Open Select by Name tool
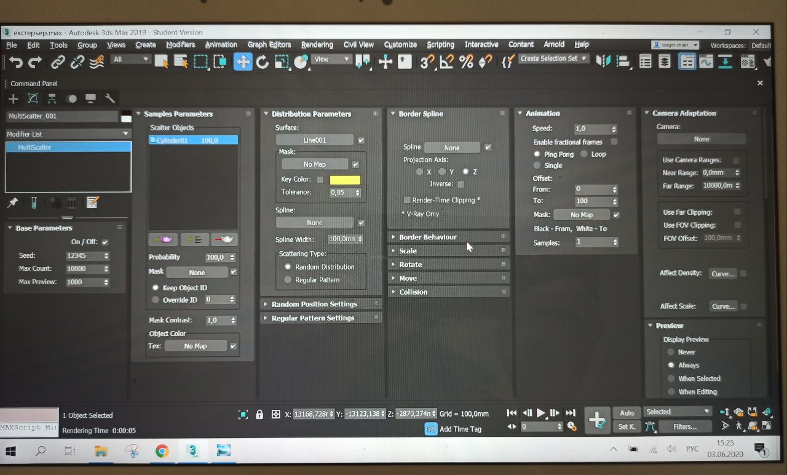Image resolution: width=787 pixels, height=475 pixels. [x=181, y=61]
